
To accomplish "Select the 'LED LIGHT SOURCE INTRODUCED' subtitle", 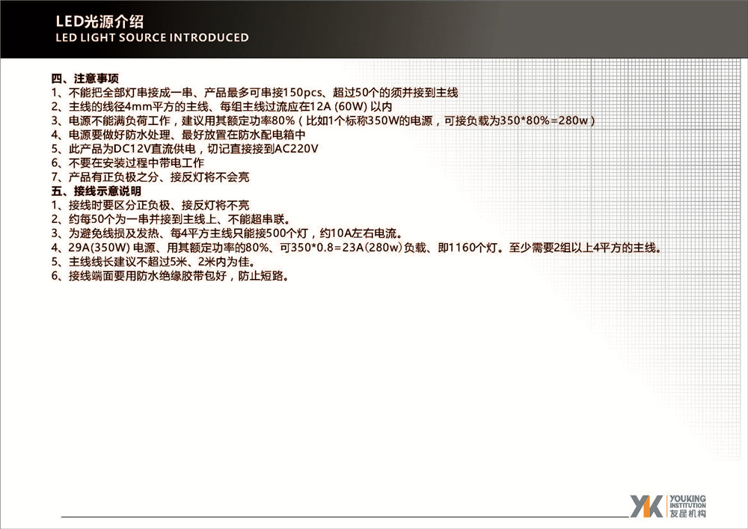I will coord(152,36).
